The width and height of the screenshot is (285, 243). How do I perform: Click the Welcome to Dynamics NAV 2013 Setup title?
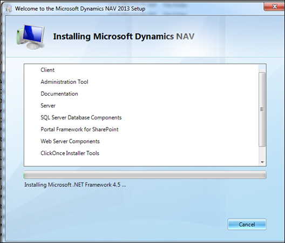click(x=80, y=9)
